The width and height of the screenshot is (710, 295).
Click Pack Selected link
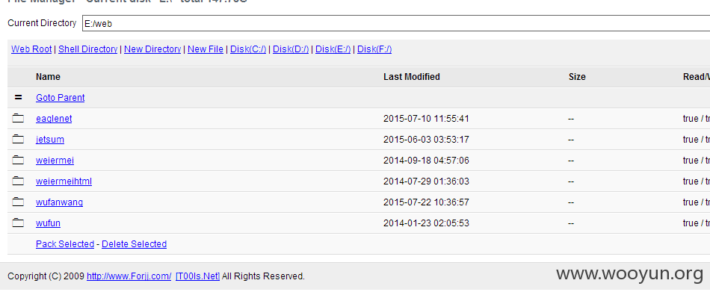(65, 244)
